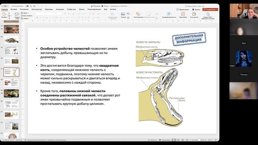
Task: Open the font size combo box
Action: tap(60, 14)
